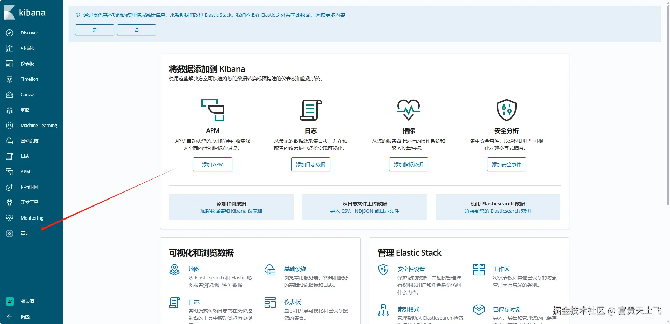Open the 管理 gear icon in sidebar
670x324 pixels.
click(9, 234)
